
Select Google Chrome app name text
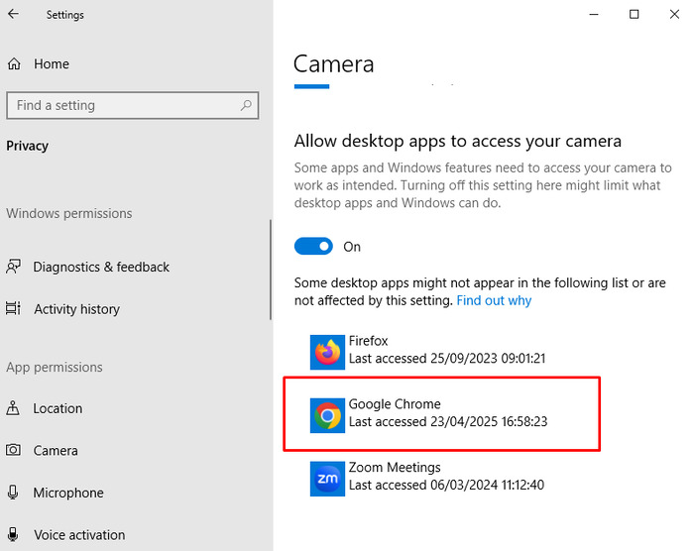click(x=395, y=404)
